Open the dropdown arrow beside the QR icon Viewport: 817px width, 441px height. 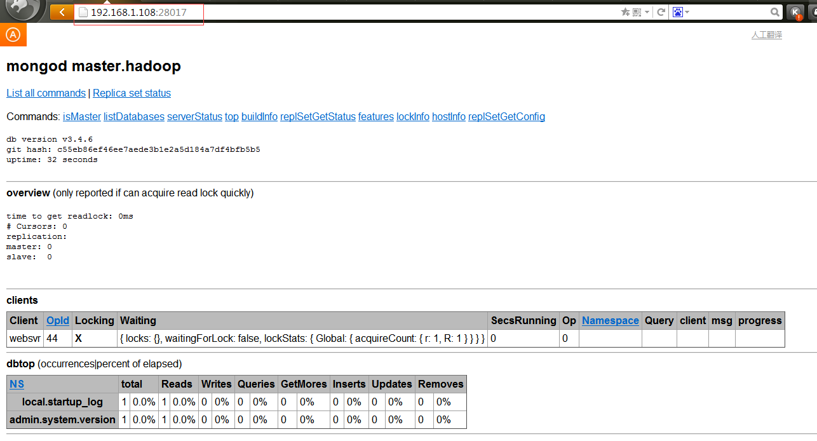coord(647,12)
